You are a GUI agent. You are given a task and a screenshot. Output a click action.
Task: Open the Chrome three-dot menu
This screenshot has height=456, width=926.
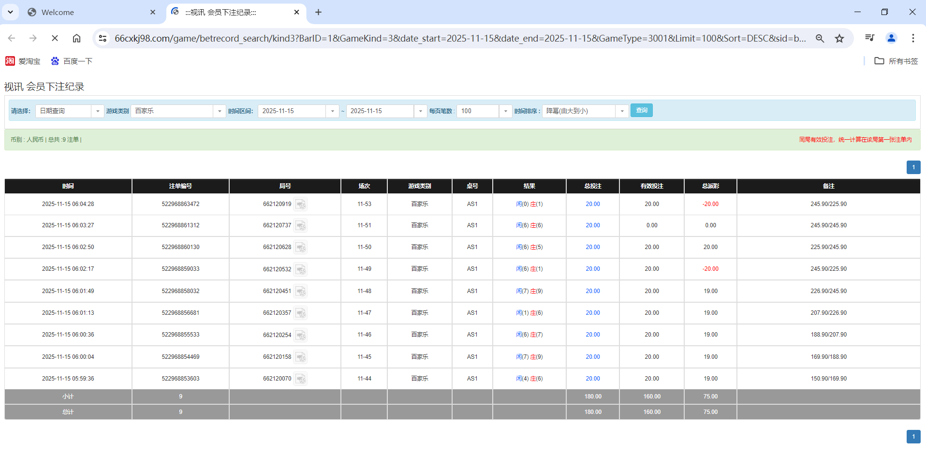pyautogui.click(x=913, y=38)
